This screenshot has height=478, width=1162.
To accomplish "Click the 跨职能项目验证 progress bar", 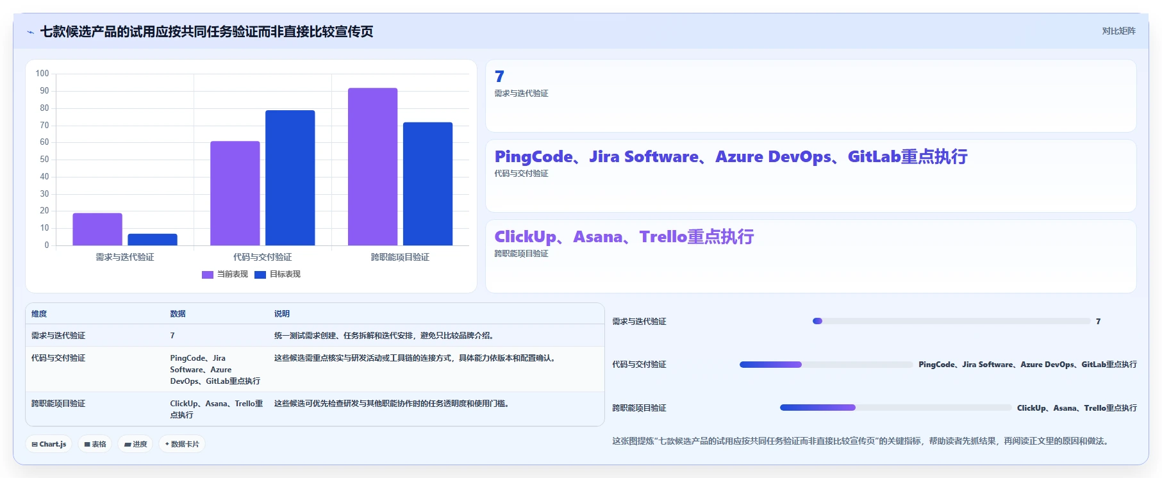I will click(895, 408).
